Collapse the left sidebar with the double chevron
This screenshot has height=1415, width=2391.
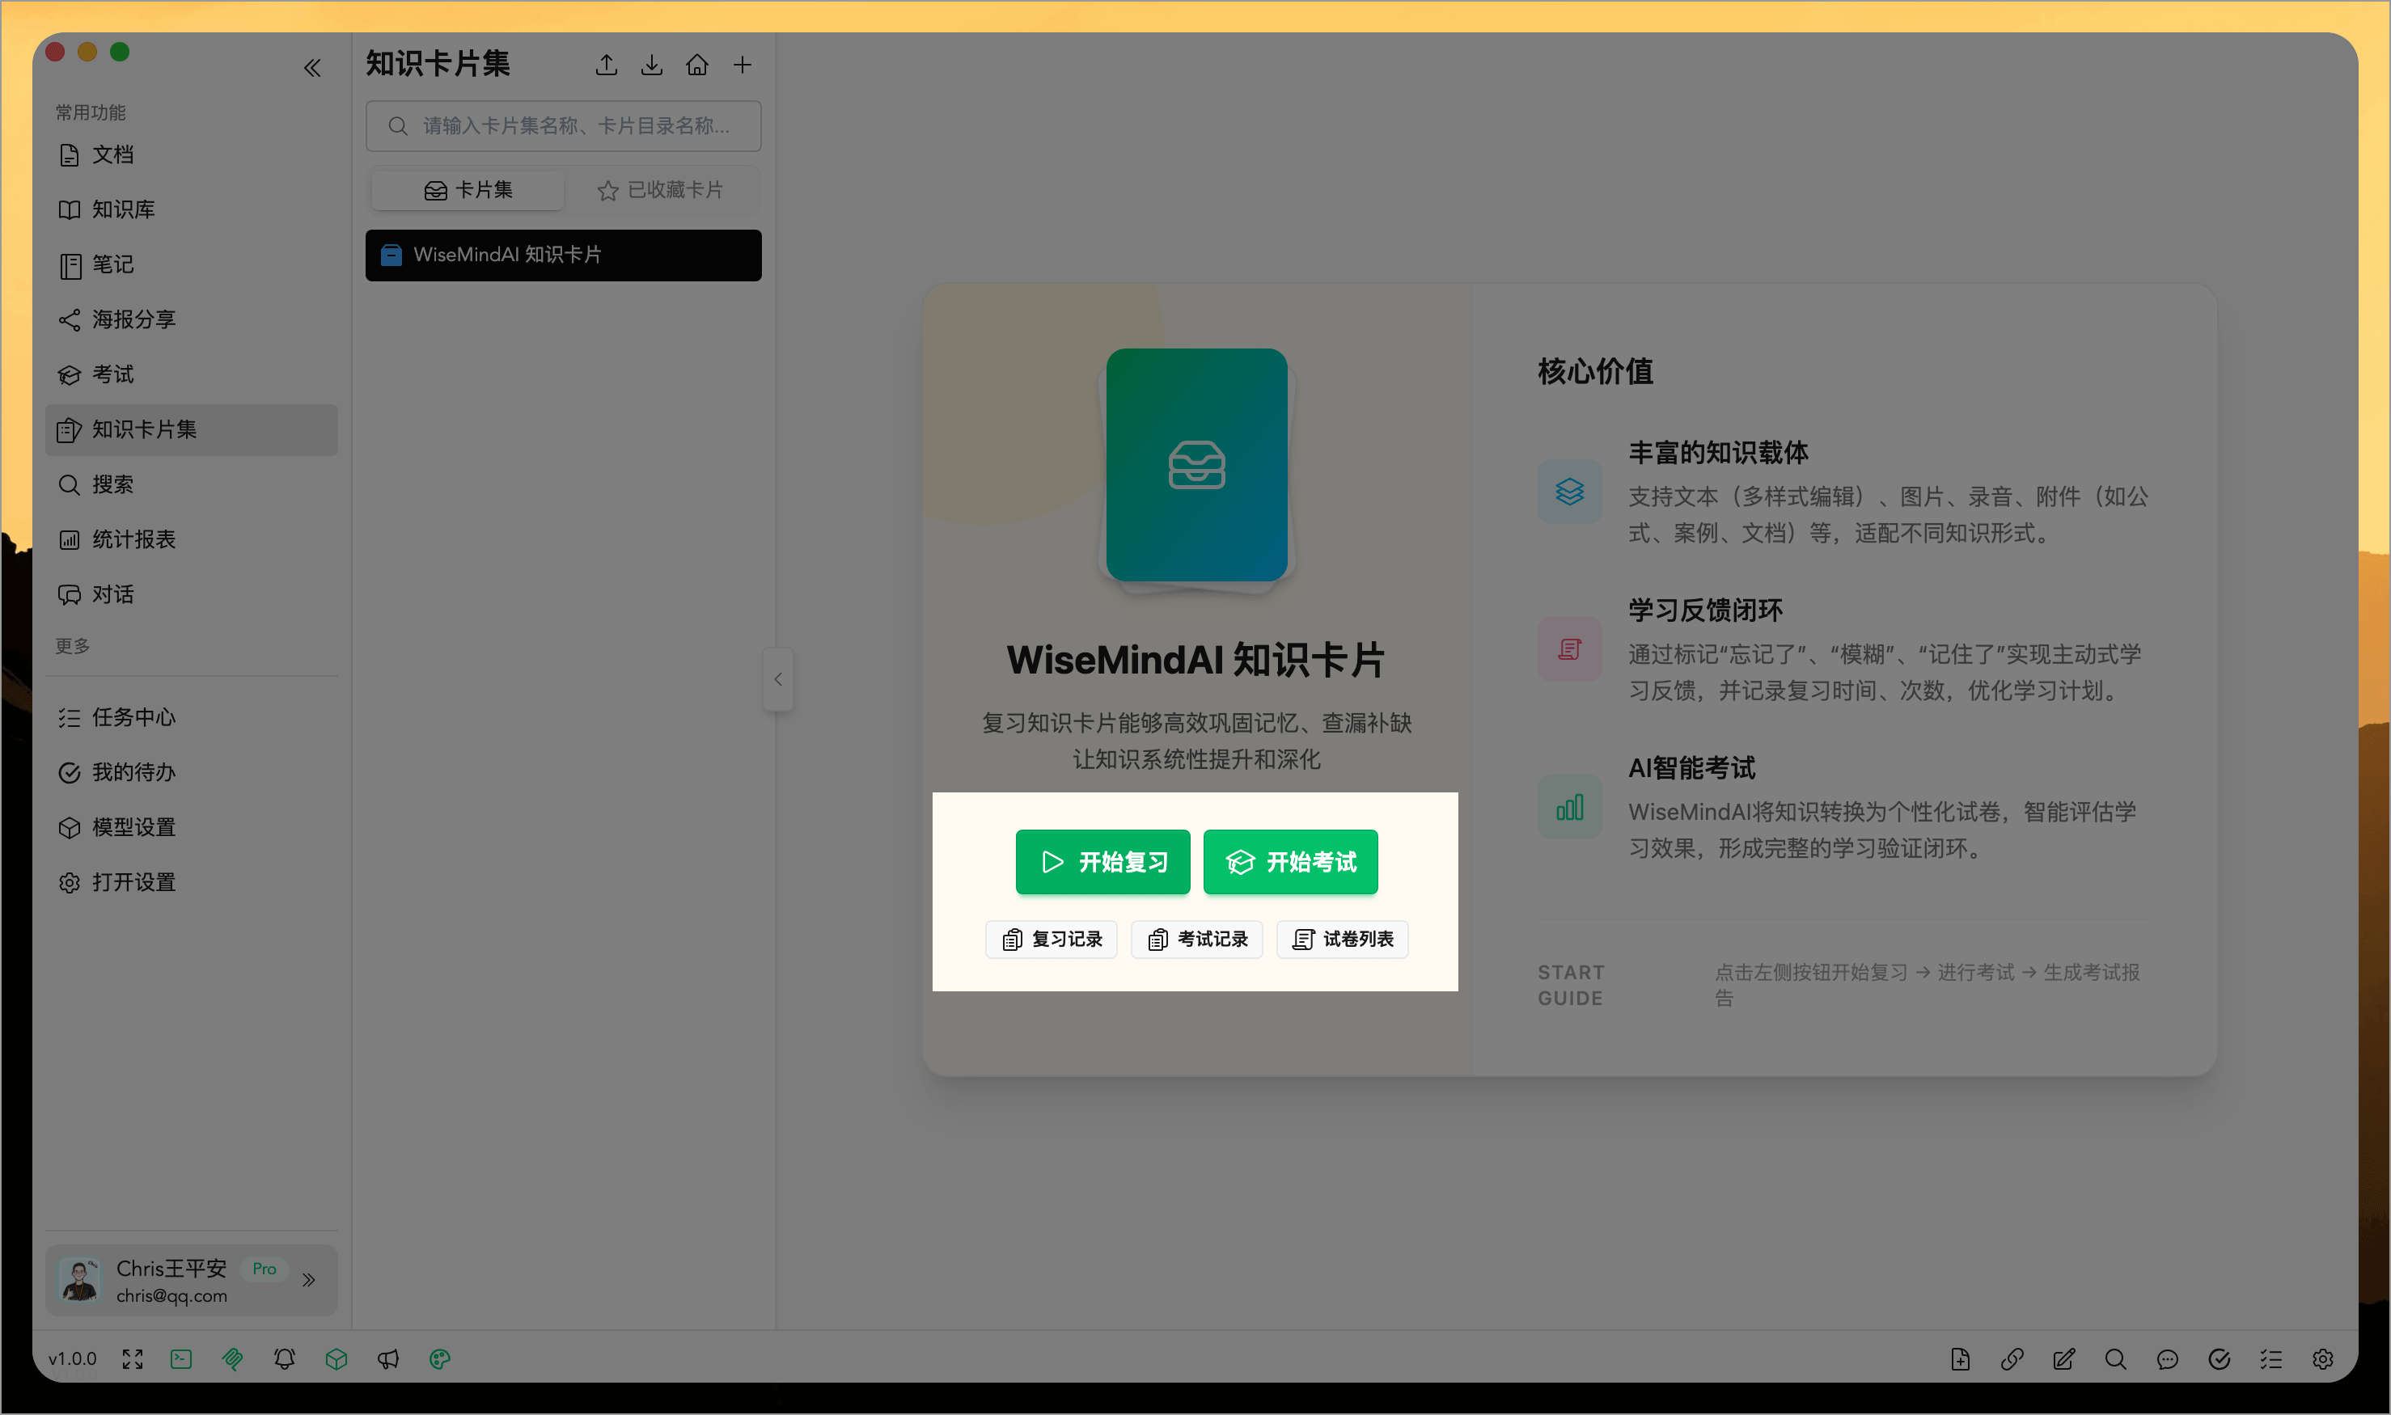coord(313,68)
